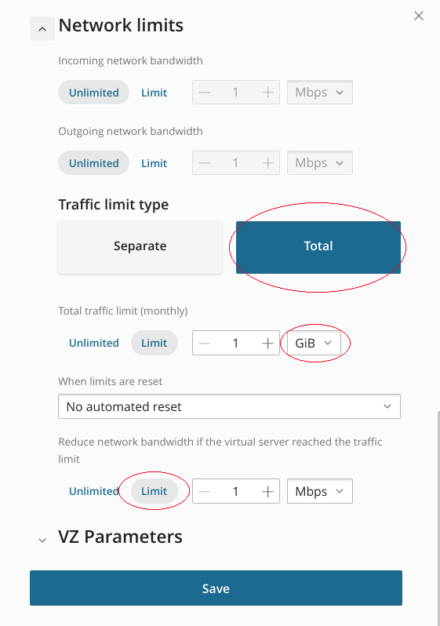
Task: Click the total traffic limit value field
Action: pyautogui.click(x=235, y=343)
